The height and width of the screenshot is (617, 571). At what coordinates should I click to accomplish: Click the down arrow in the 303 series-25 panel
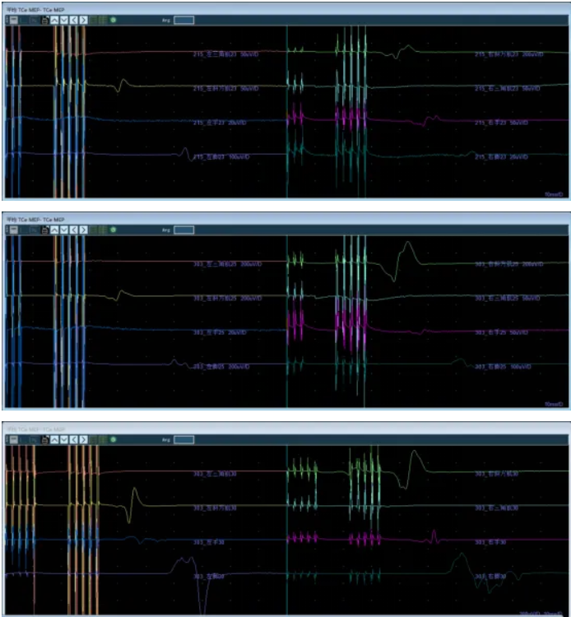(x=63, y=230)
